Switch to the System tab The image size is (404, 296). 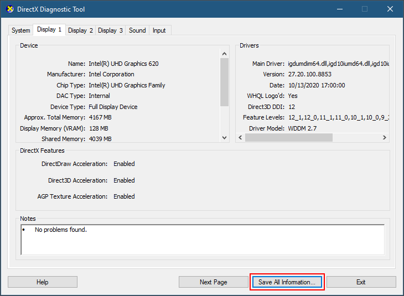click(20, 30)
